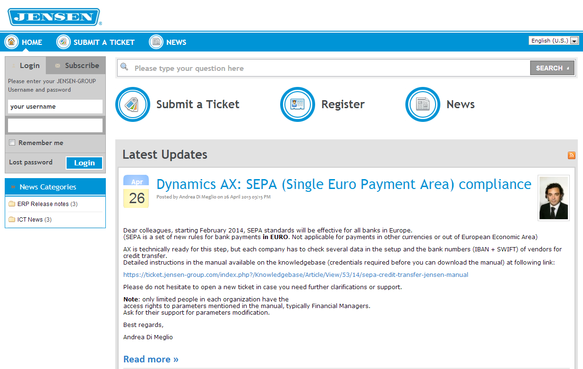
Task: Click the SEARCH button
Action: [552, 68]
